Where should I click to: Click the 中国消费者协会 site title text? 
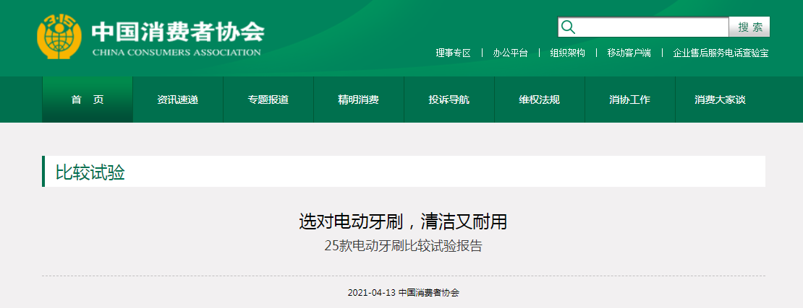pyautogui.click(x=177, y=32)
